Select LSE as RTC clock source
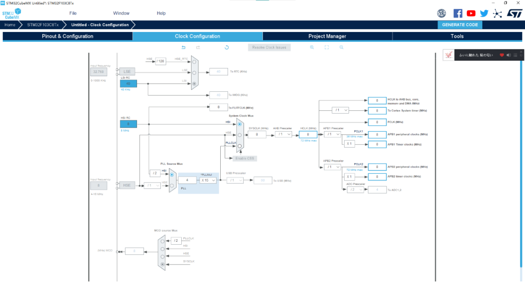Viewport: 525px width, 284px height. tap(194, 73)
